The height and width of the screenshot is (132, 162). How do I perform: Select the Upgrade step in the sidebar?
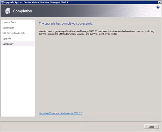click(7, 39)
